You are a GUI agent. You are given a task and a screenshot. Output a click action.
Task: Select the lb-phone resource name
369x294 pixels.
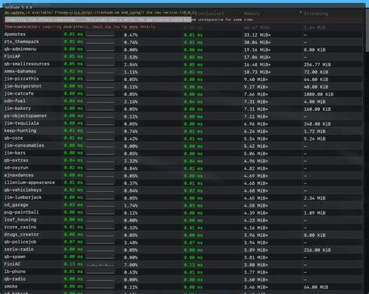pyautogui.click(x=15, y=271)
